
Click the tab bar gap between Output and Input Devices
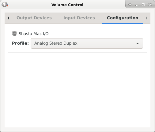(58, 18)
